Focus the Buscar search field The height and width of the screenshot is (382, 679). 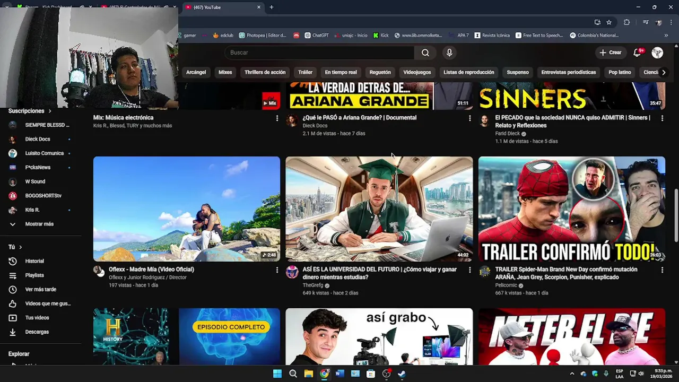(319, 53)
